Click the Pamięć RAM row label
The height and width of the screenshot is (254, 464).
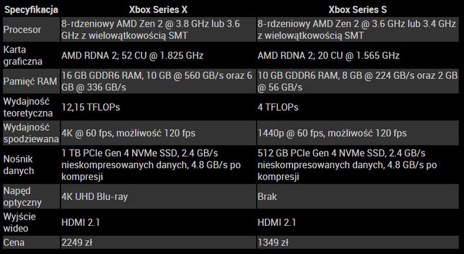pos(30,82)
